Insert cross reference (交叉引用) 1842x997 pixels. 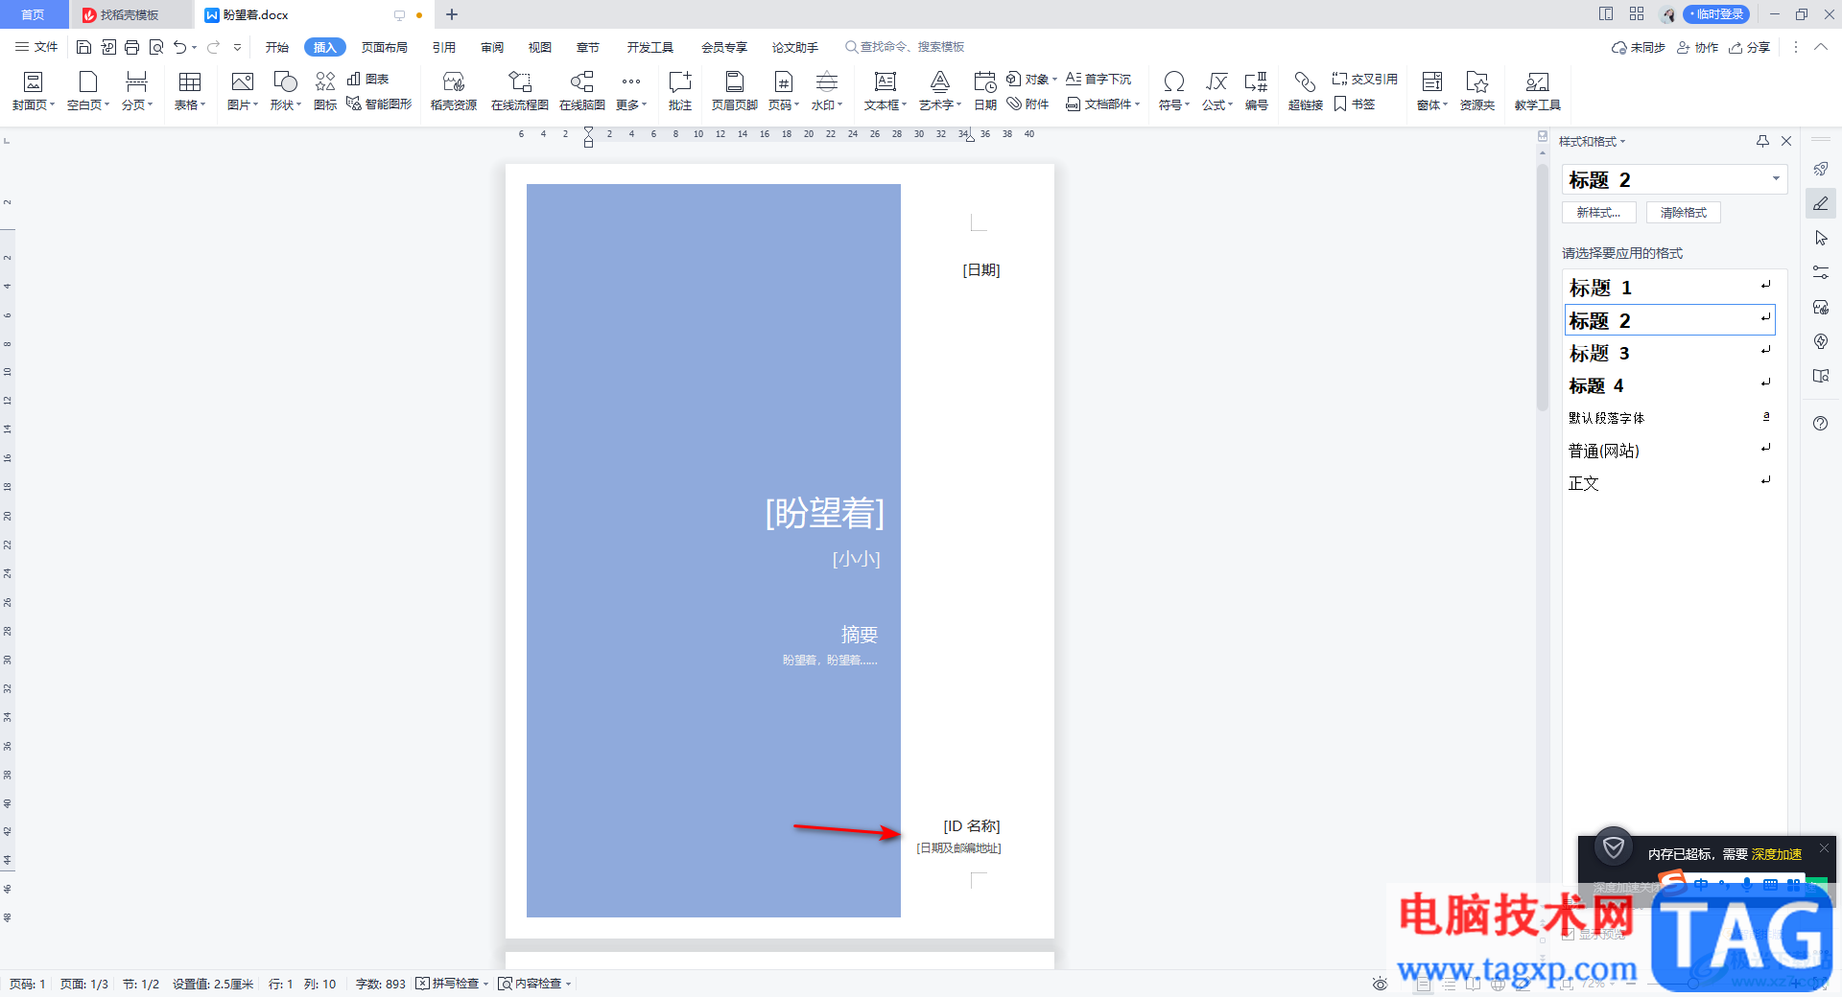pos(1364,79)
